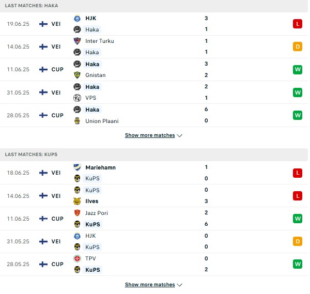Click the chevron beside Haka's Show more matches
This screenshot has height=294, width=310.
click(x=179, y=135)
